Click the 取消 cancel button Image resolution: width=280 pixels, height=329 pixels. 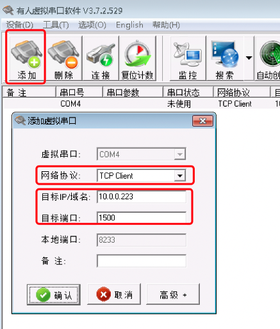point(114,295)
